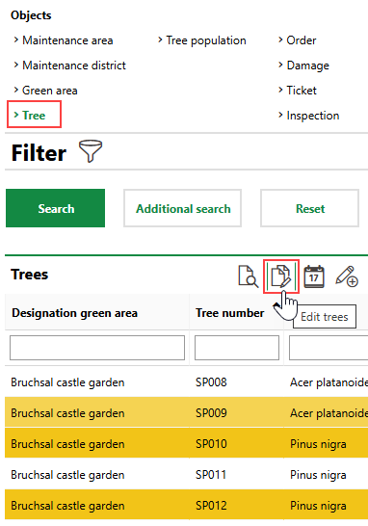
Task: Click the Additional search button
Action: 183,208
